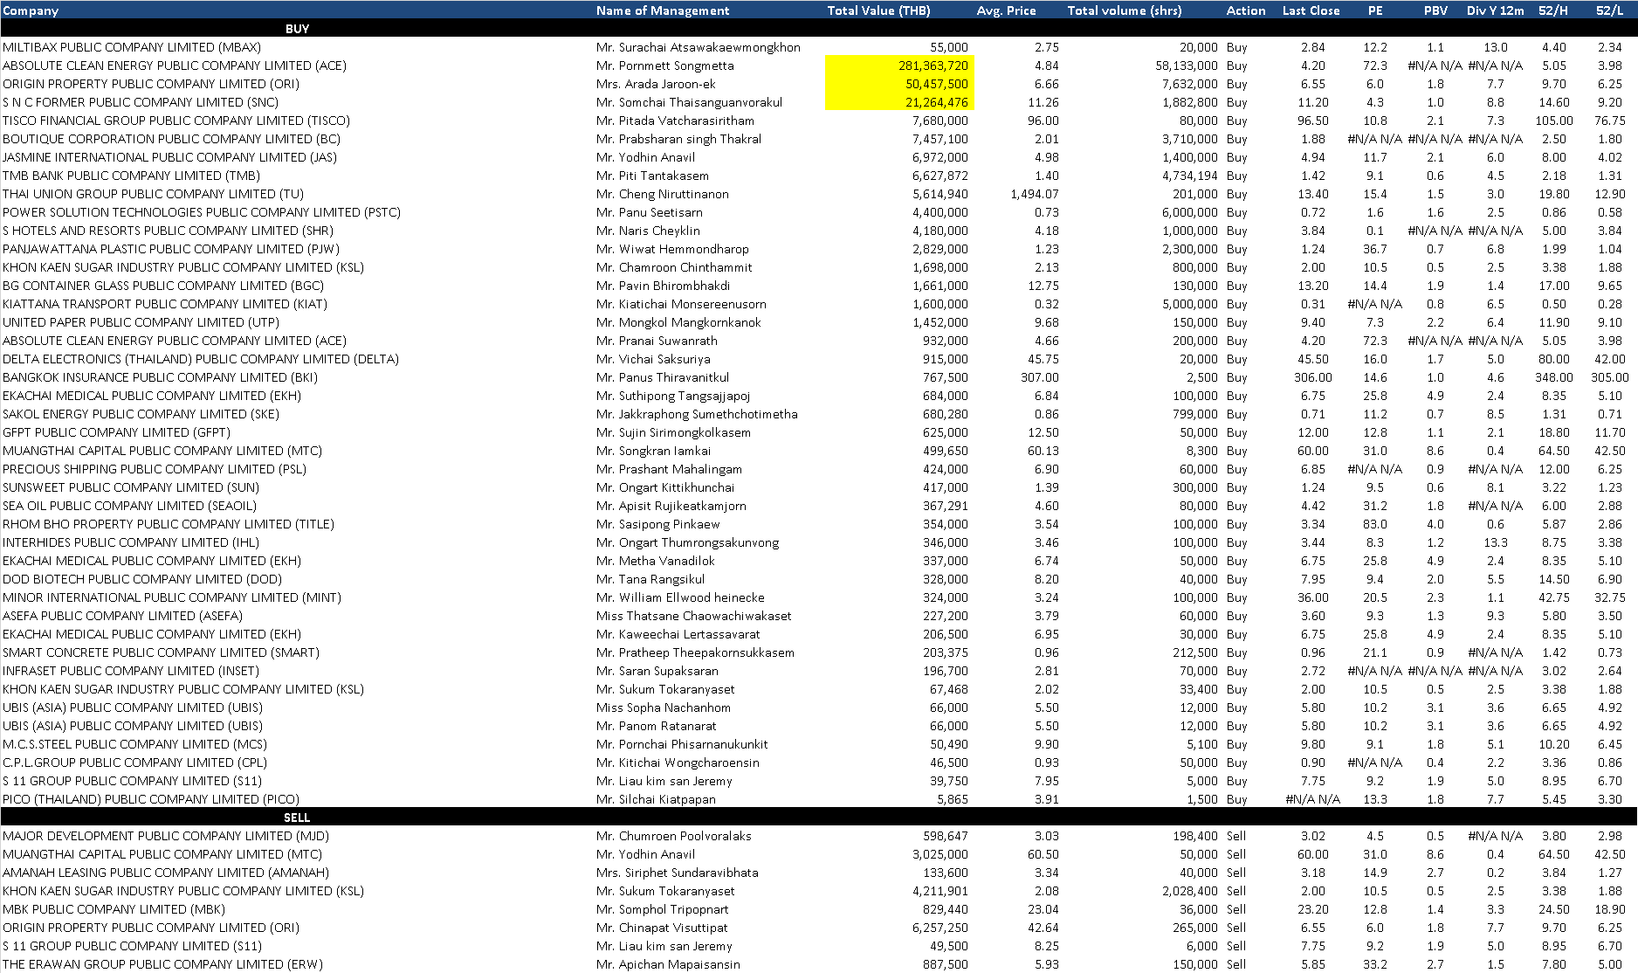
Task: Click the 52/H column header
Action: [1553, 10]
